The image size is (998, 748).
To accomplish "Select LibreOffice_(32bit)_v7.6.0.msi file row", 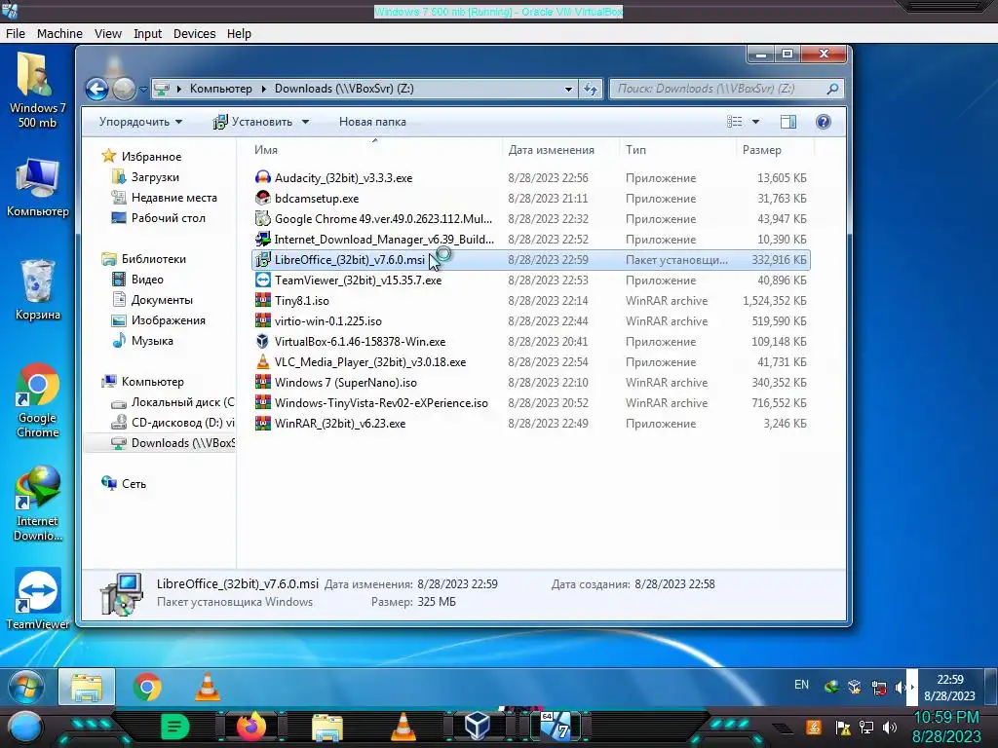I will [x=531, y=259].
